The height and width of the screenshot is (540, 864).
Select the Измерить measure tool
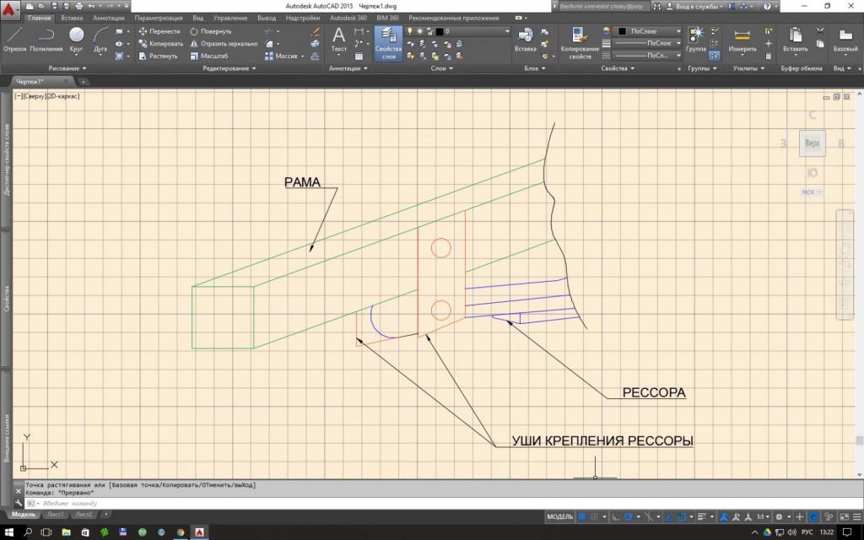[742, 40]
